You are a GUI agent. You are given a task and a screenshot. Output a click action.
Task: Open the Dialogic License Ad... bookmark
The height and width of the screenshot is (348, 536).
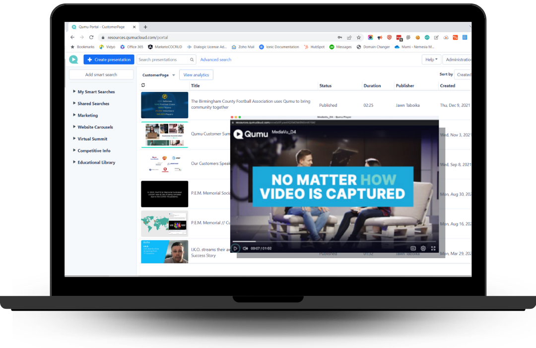pyautogui.click(x=206, y=47)
